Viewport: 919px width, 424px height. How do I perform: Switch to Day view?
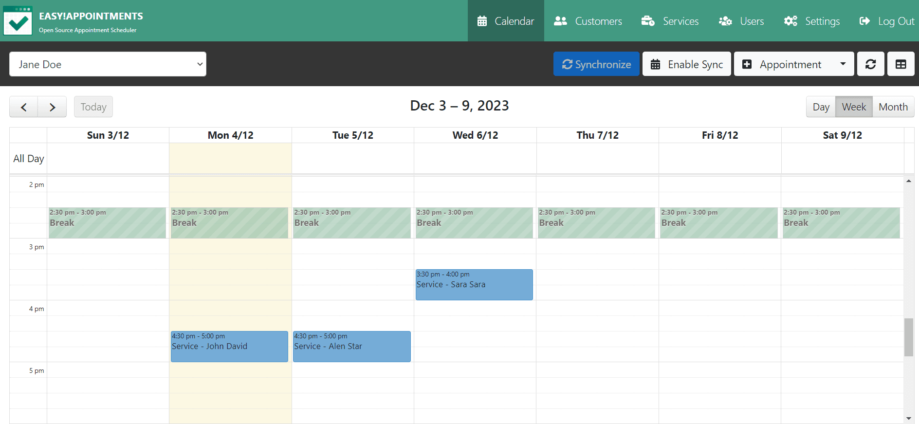[x=821, y=107]
